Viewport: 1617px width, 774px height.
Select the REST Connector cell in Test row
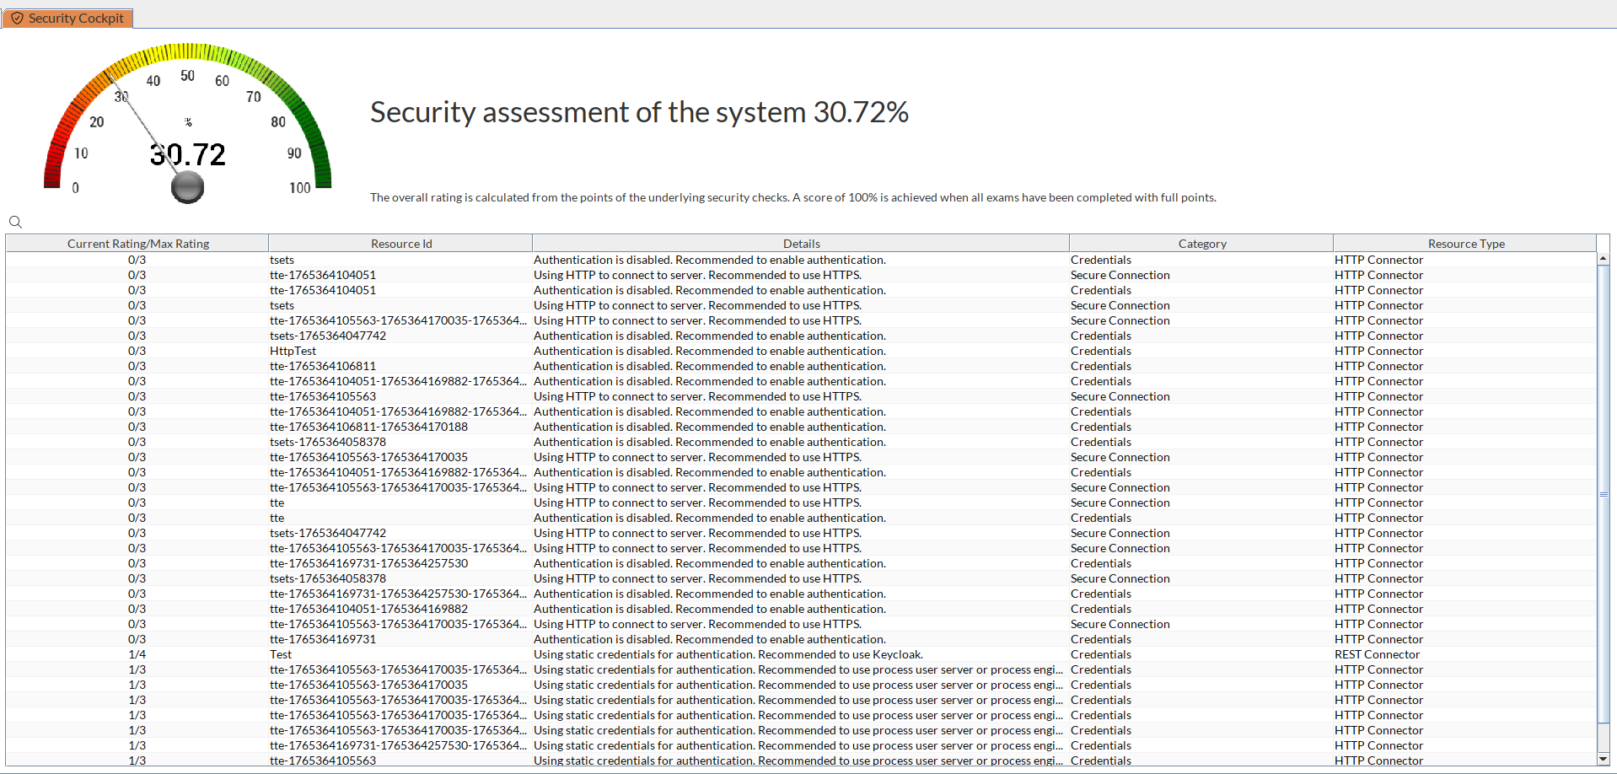(1377, 654)
